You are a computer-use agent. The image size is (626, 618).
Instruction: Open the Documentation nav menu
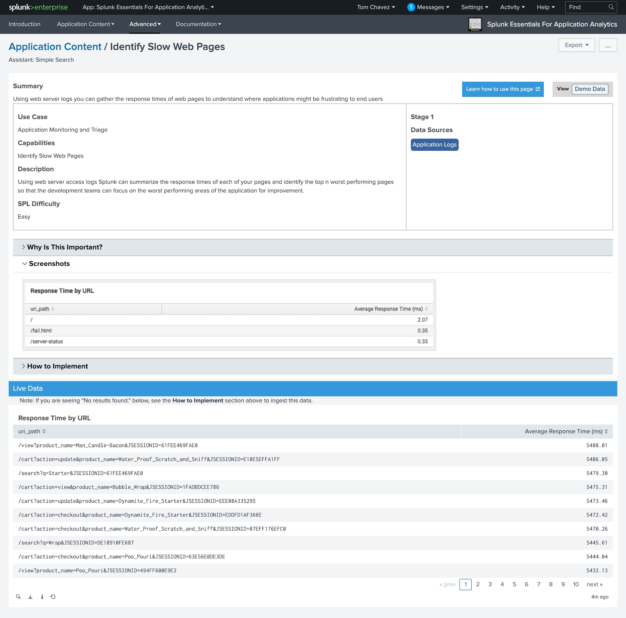pos(198,24)
